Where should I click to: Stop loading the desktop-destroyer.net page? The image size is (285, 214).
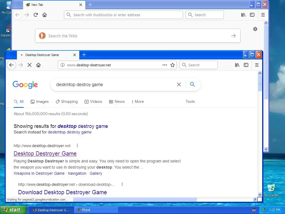click(x=30, y=65)
